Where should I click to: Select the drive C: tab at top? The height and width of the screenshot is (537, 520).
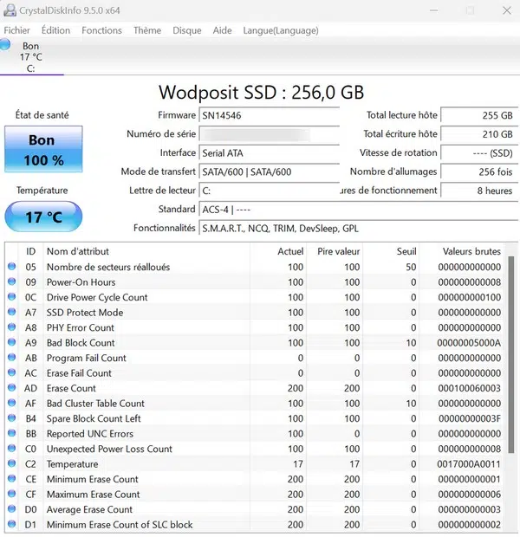pos(31,57)
